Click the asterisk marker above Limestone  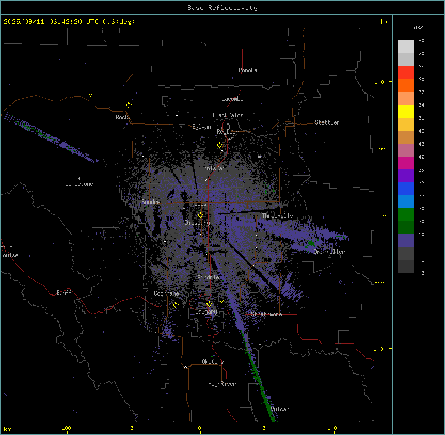[79, 179]
